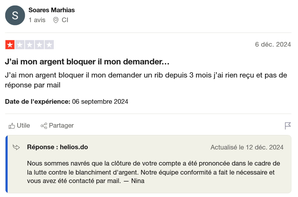Image resolution: width=298 pixels, height=197 pixels.
Task: Click the Date de l'expérience line
Action: pos(66,101)
